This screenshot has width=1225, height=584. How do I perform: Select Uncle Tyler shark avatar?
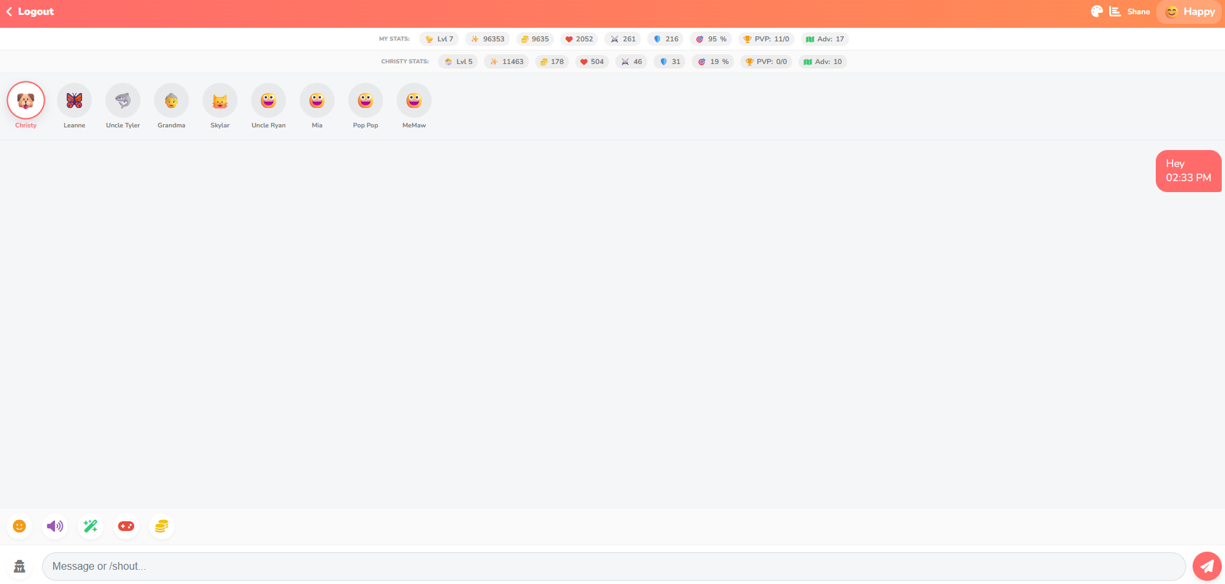[x=123, y=100]
